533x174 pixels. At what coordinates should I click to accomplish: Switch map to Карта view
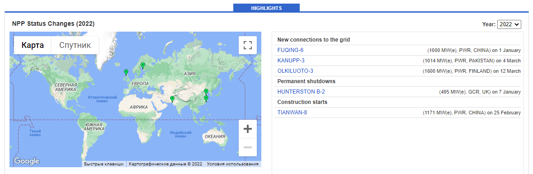(x=33, y=45)
